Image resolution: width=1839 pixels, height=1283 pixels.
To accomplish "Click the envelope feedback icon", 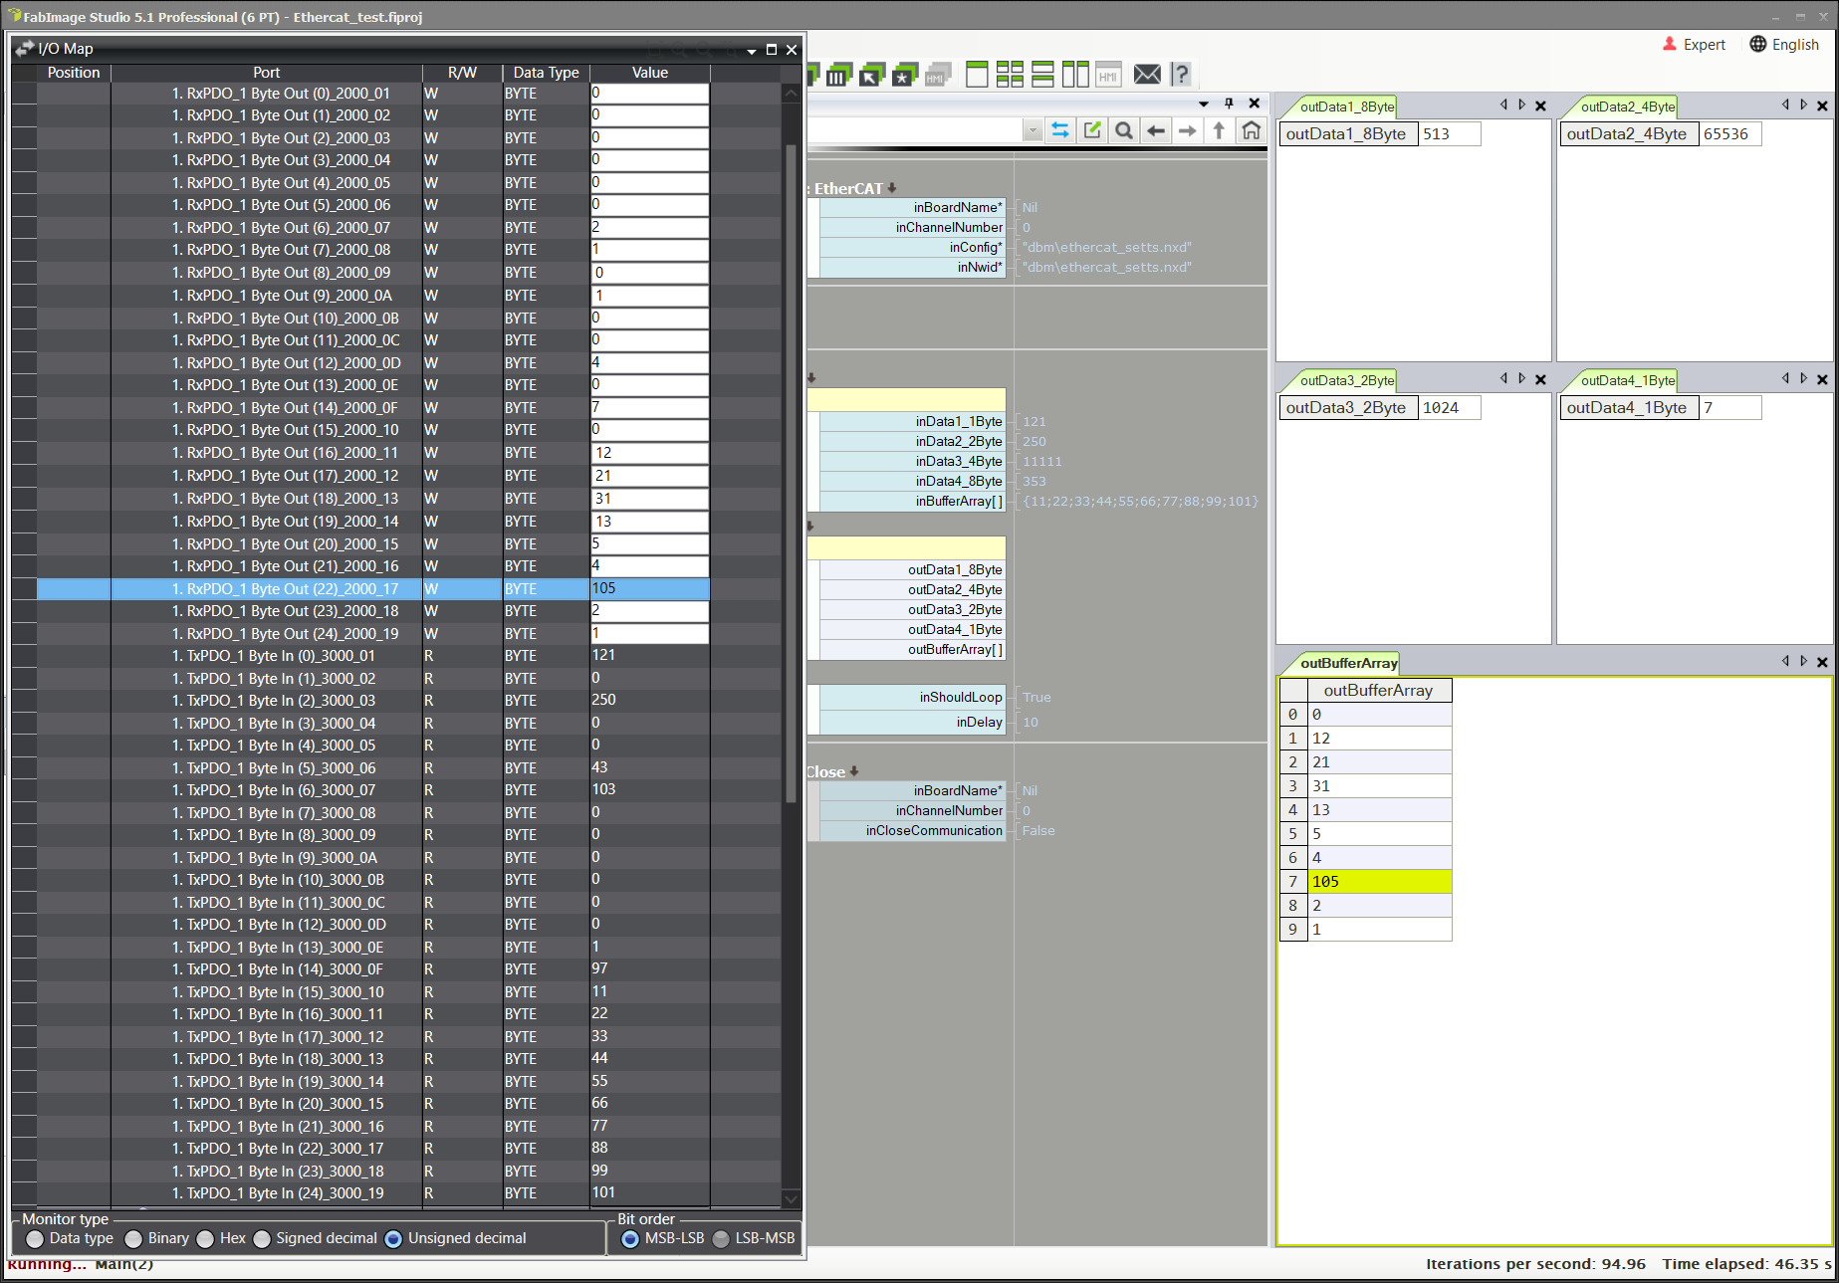I will click(1147, 74).
